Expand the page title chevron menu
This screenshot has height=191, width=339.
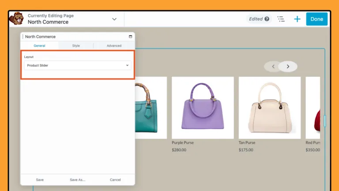(114, 19)
